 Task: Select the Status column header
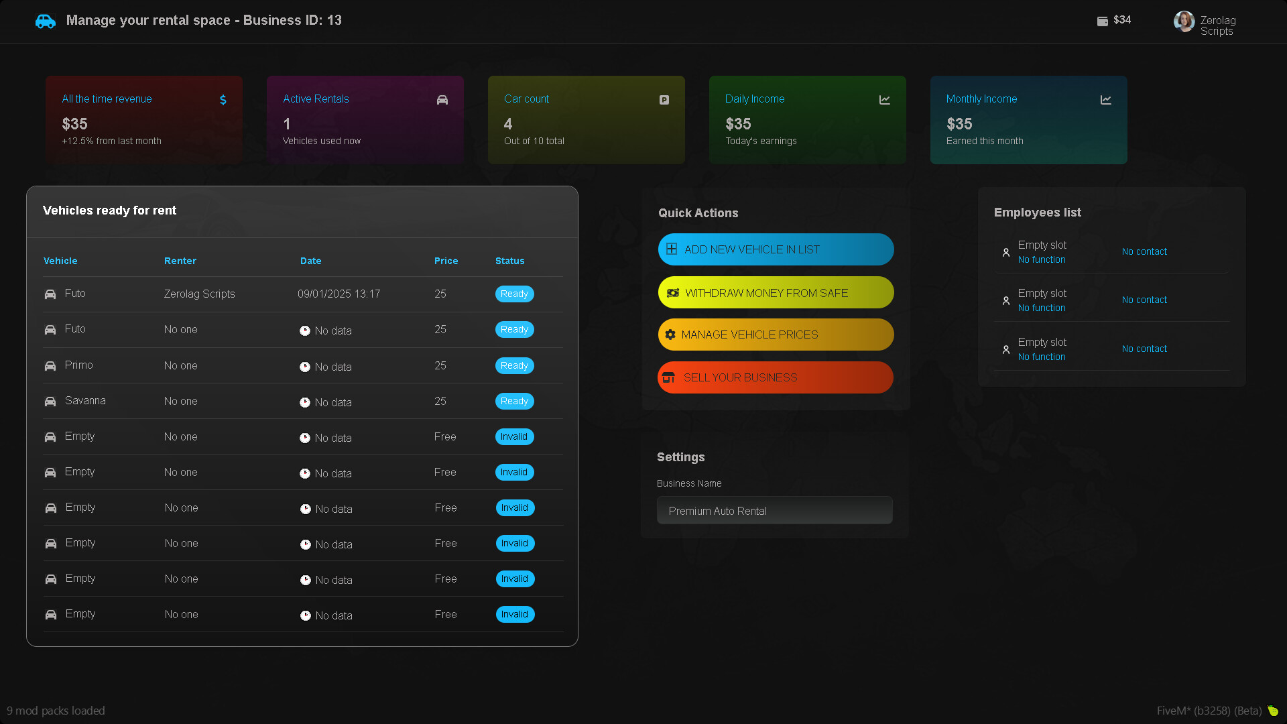click(509, 261)
